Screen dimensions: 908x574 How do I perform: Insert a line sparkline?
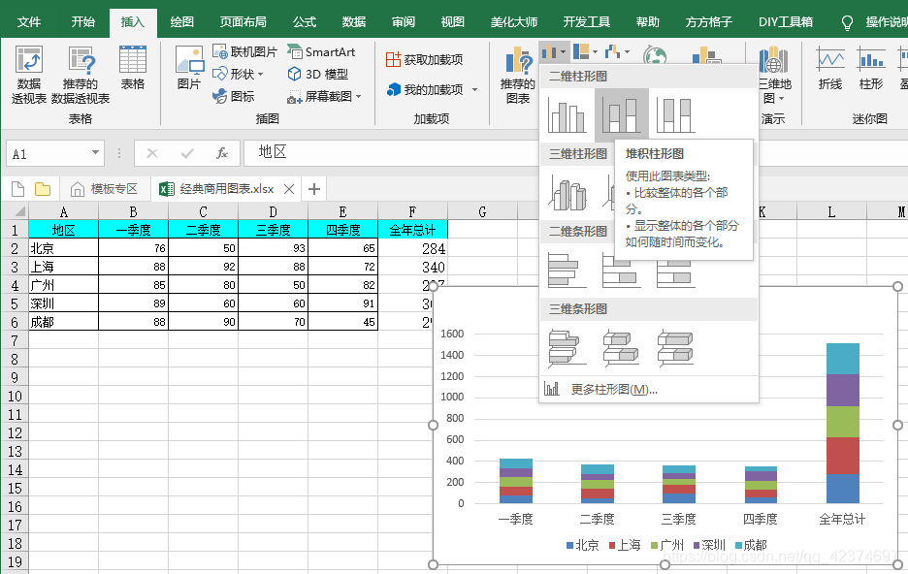coord(830,68)
